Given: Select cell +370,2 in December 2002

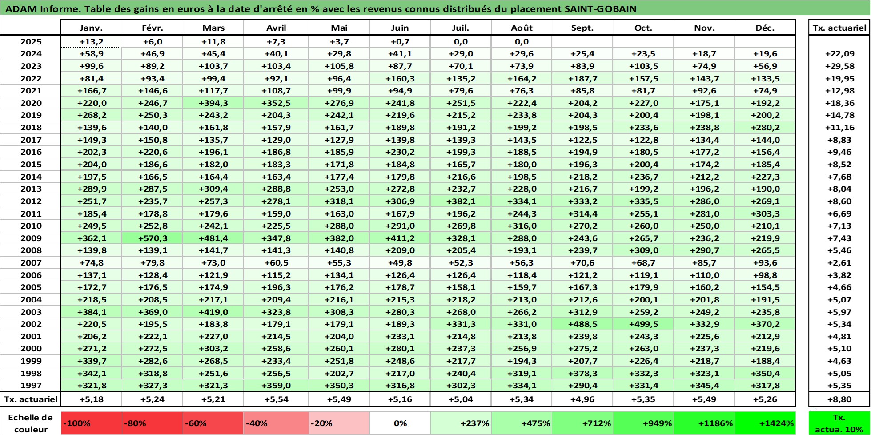Looking at the screenshot, I should (x=765, y=324).
